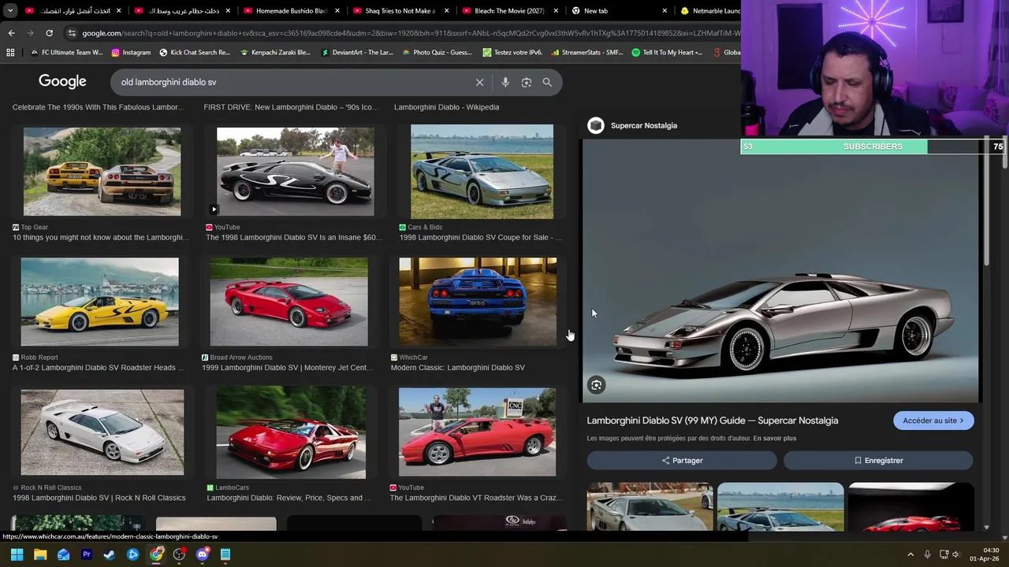Click the Partager share button
Viewport: 1009px width, 567px height.
pyautogui.click(x=682, y=460)
